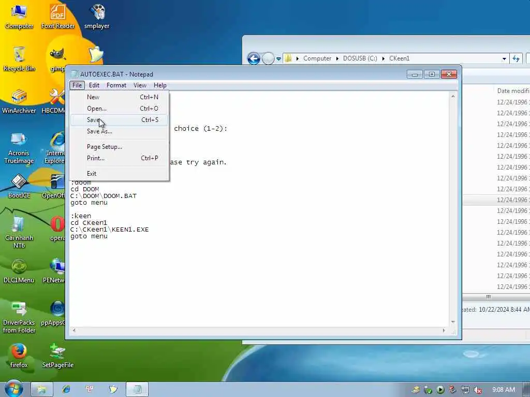
Task: Click Explorer file list horizontal scrollbar thumb
Action: 488,297
